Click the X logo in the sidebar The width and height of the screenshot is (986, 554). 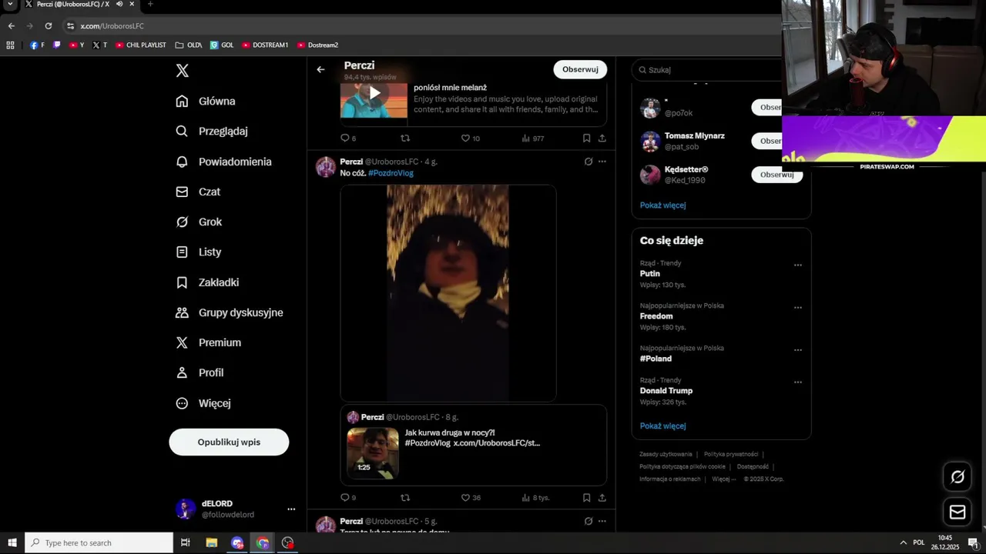[182, 71]
